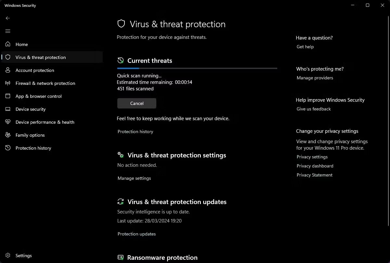Open Device security section
Image resolution: width=390 pixels, height=263 pixels.
pos(31,109)
